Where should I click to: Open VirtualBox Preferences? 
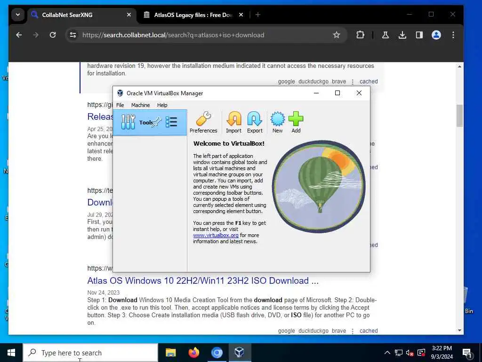tap(203, 122)
